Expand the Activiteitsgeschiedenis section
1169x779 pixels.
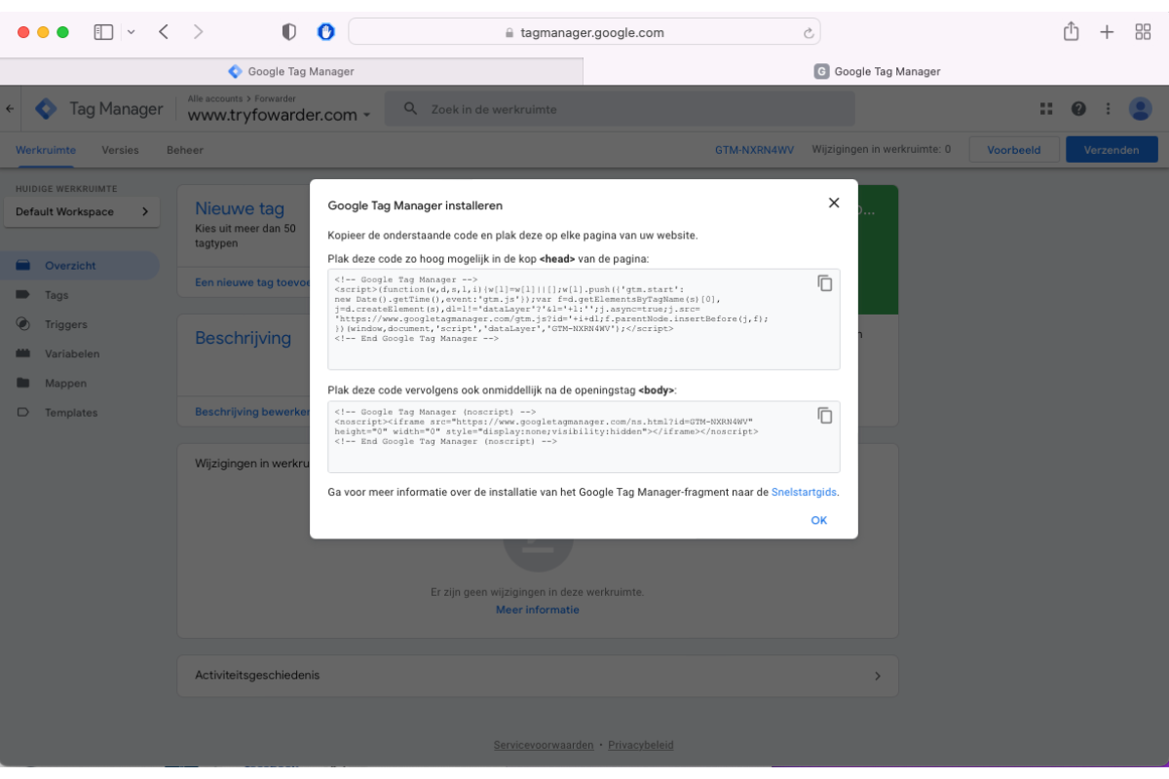pyautogui.click(x=877, y=676)
